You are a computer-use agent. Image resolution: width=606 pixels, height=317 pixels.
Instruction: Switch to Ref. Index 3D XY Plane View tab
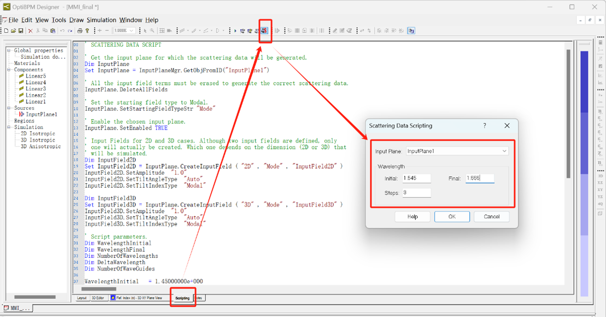tap(138, 298)
